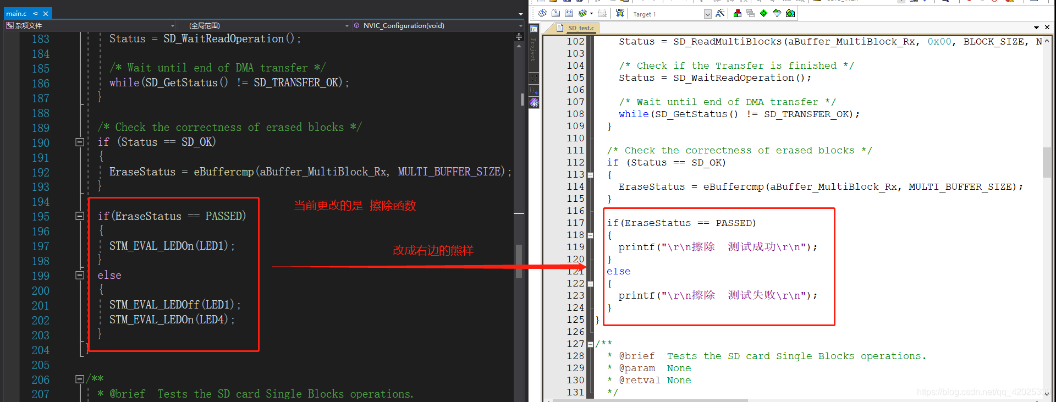Open (全局范围) scope dropdown
Image resolution: width=1056 pixels, height=402 pixels.
[264, 25]
